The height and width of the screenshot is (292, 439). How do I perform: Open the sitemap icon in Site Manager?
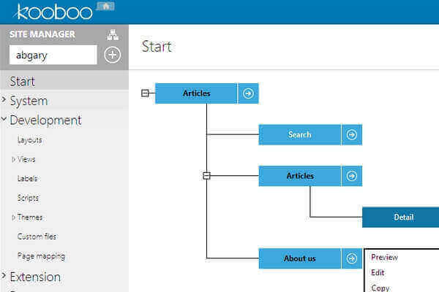pos(113,34)
